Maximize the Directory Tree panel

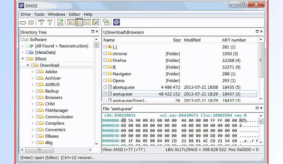[x=93, y=32]
